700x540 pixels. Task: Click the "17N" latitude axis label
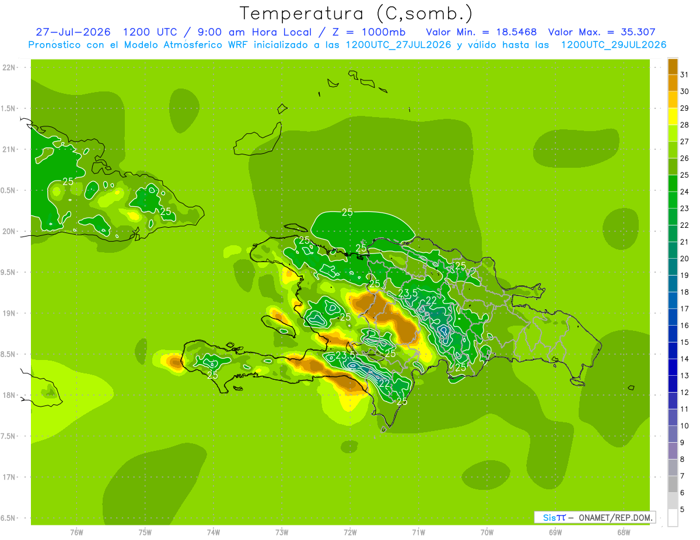click(9, 477)
